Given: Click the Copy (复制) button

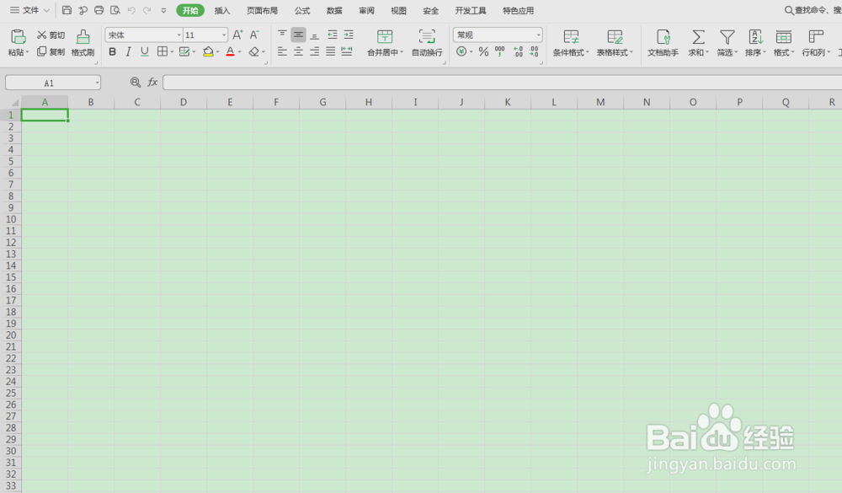Looking at the screenshot, I should (51, 51).
